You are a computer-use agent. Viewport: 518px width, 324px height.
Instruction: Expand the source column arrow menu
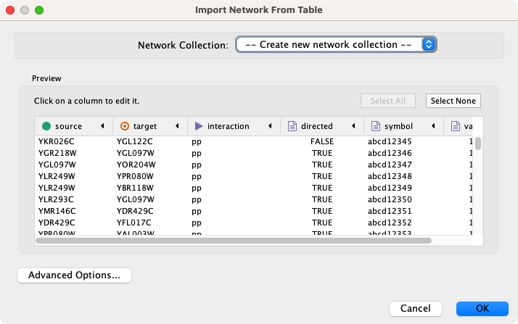(102, 126)
